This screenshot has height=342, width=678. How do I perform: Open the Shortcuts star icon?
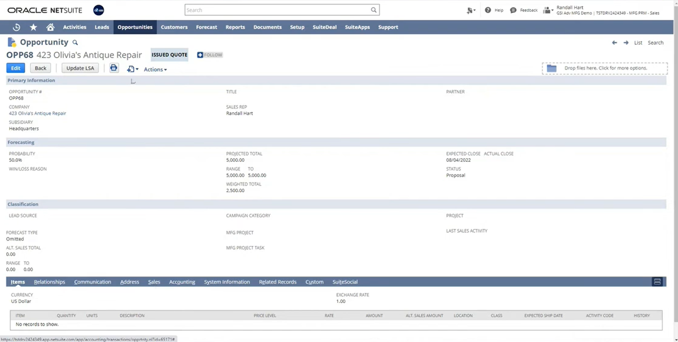point(33,27)
